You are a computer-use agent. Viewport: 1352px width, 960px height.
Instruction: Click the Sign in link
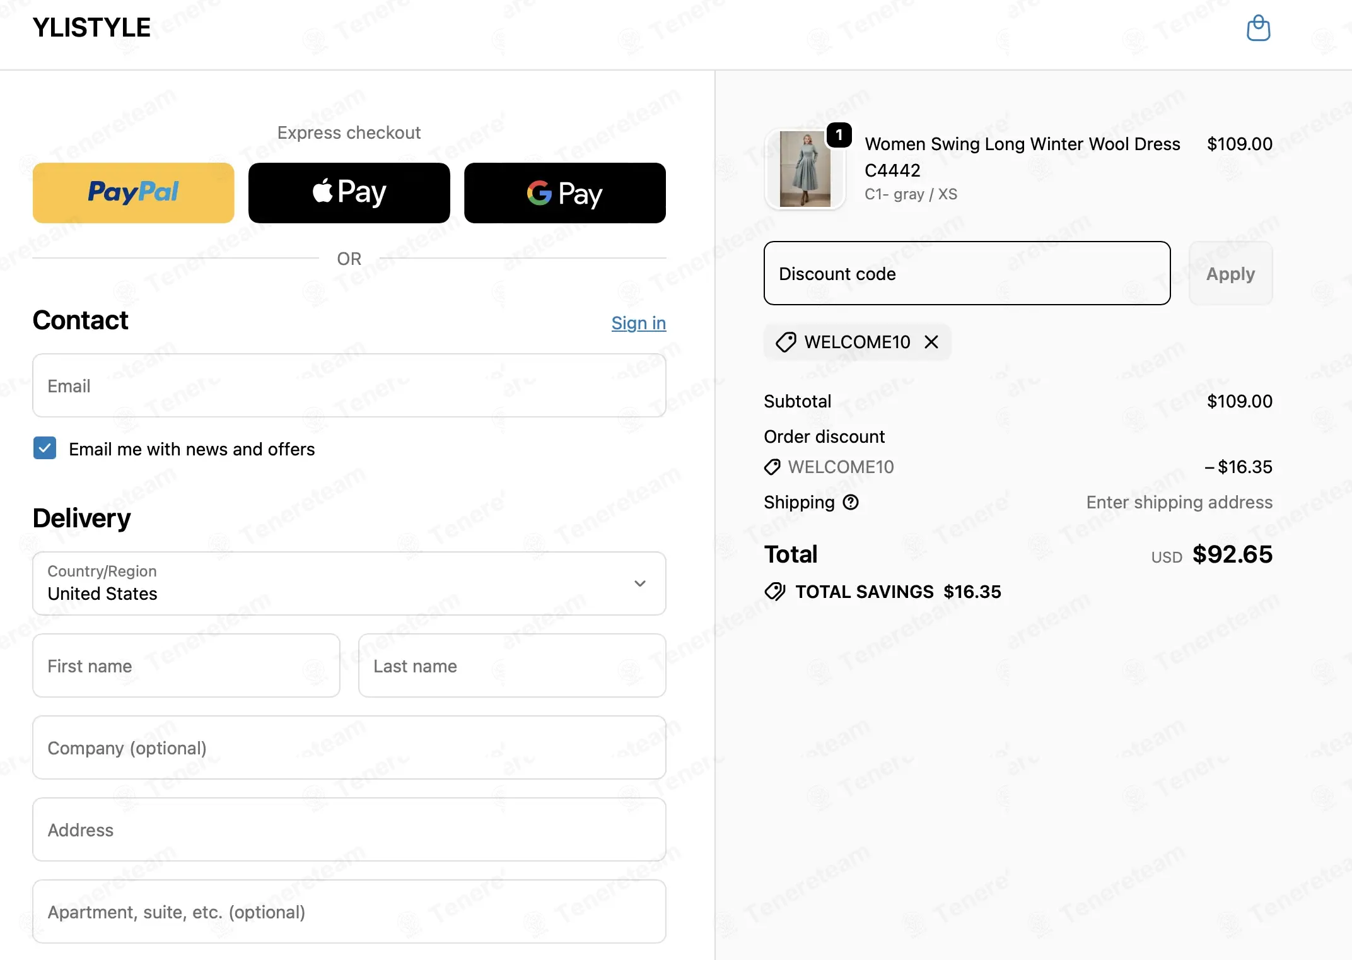pyautogui.click(x=639, y=323)
